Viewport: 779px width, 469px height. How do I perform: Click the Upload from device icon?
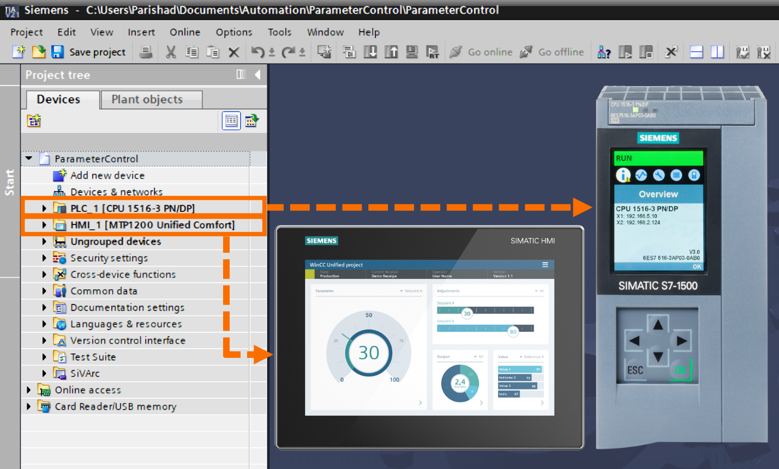pos(391,52)
